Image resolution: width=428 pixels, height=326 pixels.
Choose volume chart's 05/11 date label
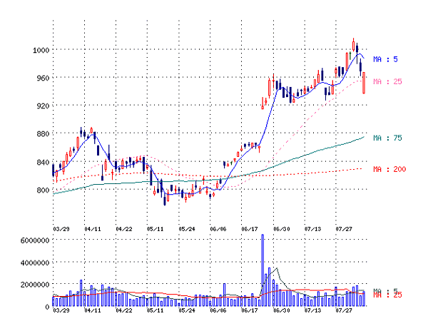[155, 310]
